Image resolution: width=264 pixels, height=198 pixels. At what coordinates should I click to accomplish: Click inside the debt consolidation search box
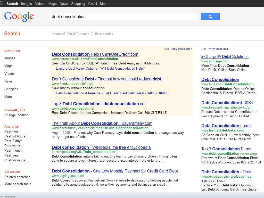(123, 16)
